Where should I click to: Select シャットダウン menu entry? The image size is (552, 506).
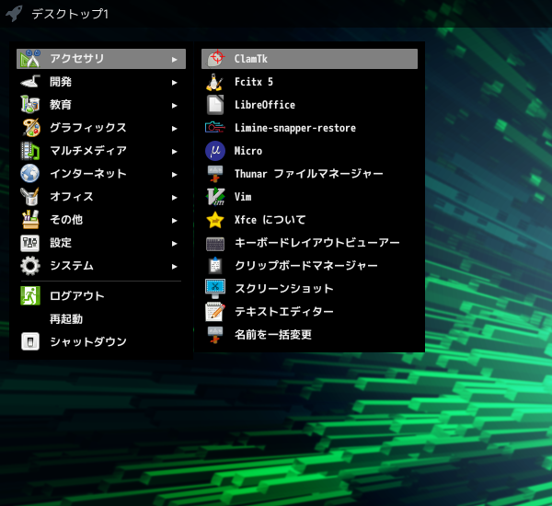pyautogui.click(x=101, y=341)
